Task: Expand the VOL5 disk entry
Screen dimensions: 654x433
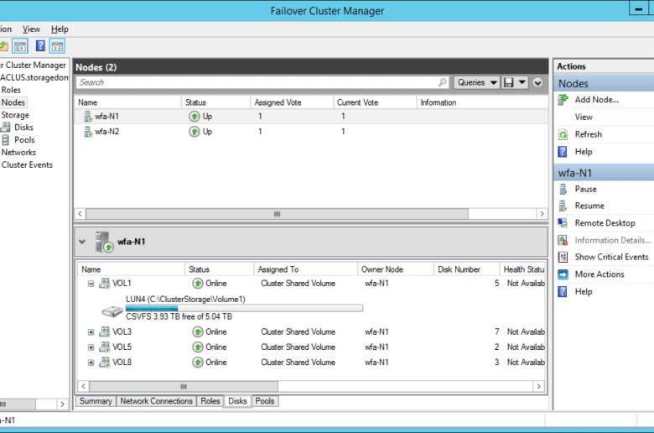Action: (x=91, y=347)
